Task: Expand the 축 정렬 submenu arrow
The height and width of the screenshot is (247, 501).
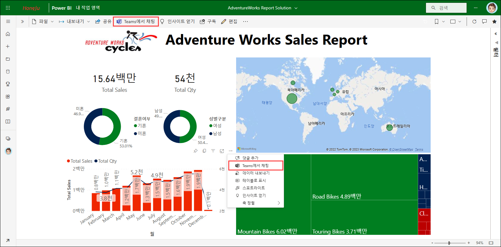Action: pos(279,203)
